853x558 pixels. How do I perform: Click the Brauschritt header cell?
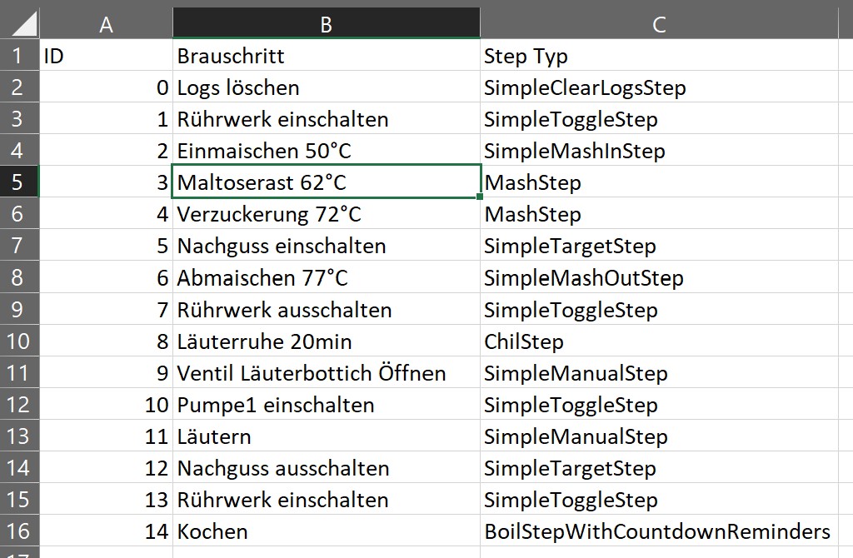(x=326, y=56)
